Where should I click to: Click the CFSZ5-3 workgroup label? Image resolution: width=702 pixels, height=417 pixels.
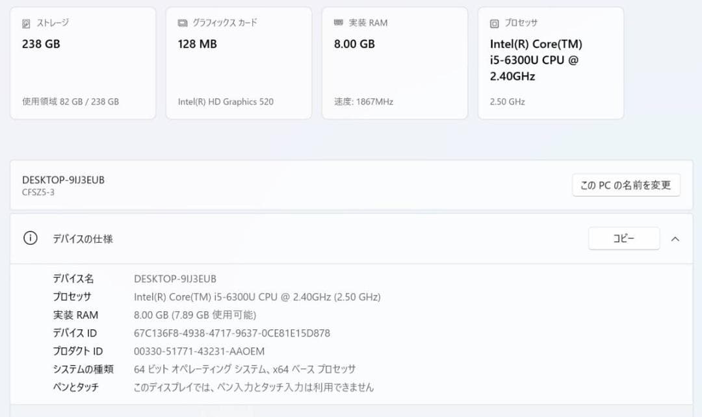click(31, 192)
